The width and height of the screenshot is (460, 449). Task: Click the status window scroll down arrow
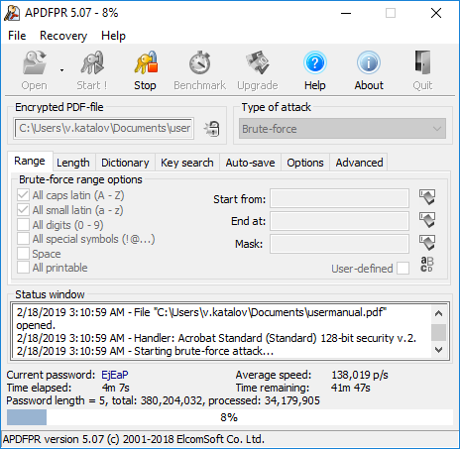point(438,350)
